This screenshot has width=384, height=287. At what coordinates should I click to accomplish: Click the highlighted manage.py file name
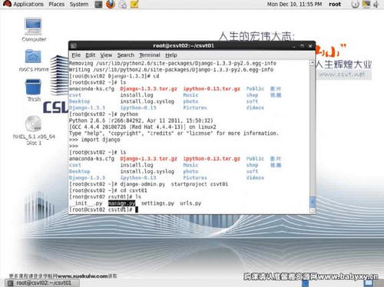[121, 203]
